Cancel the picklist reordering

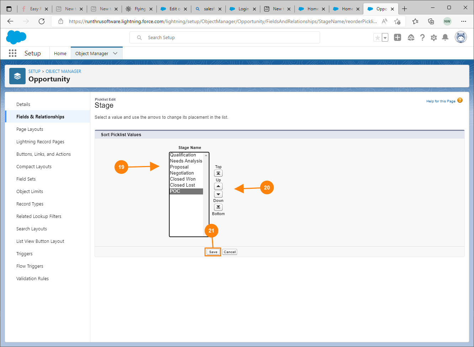(x=230, y=252)
